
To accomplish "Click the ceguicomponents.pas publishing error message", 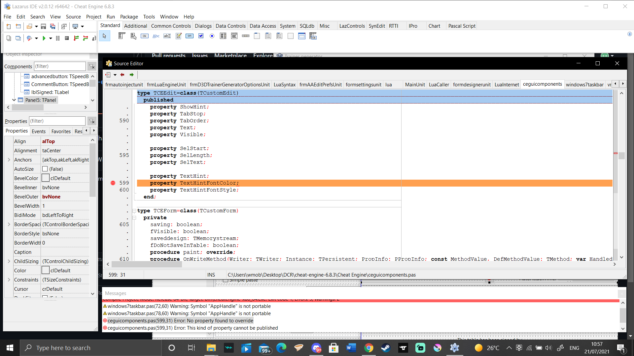I will pos(191,328).
